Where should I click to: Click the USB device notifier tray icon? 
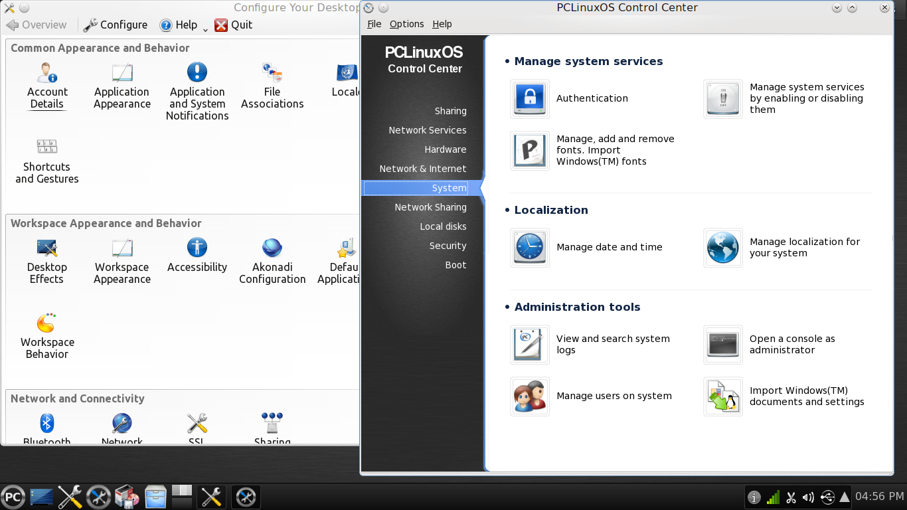(827, 497)
